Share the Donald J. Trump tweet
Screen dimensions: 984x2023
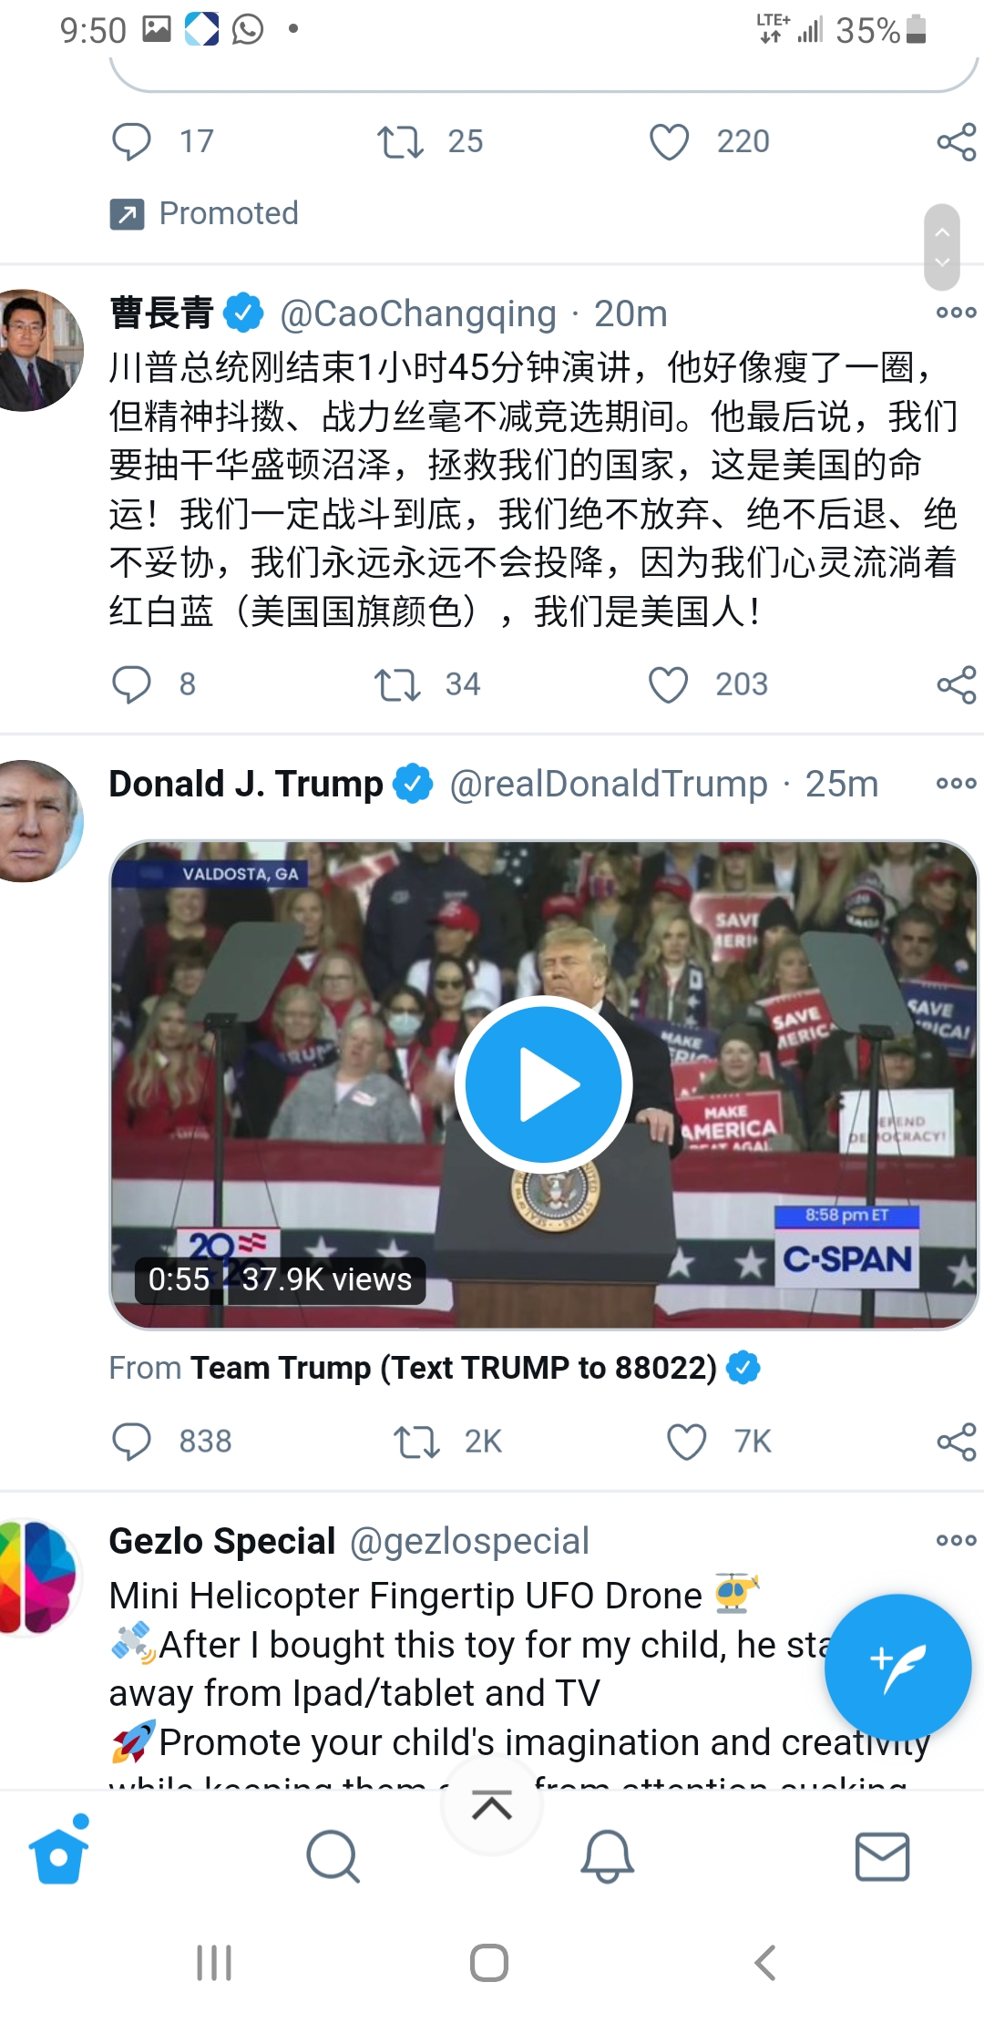pyautogui.click(x=957, y=1442)
